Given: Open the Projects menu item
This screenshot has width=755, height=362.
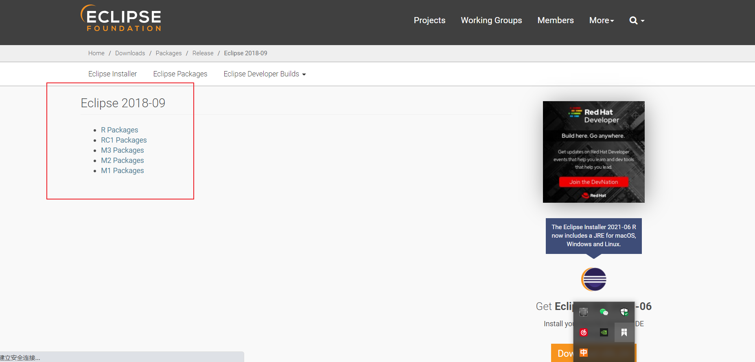Looking at the screenshot, I should tap(429, 20).
